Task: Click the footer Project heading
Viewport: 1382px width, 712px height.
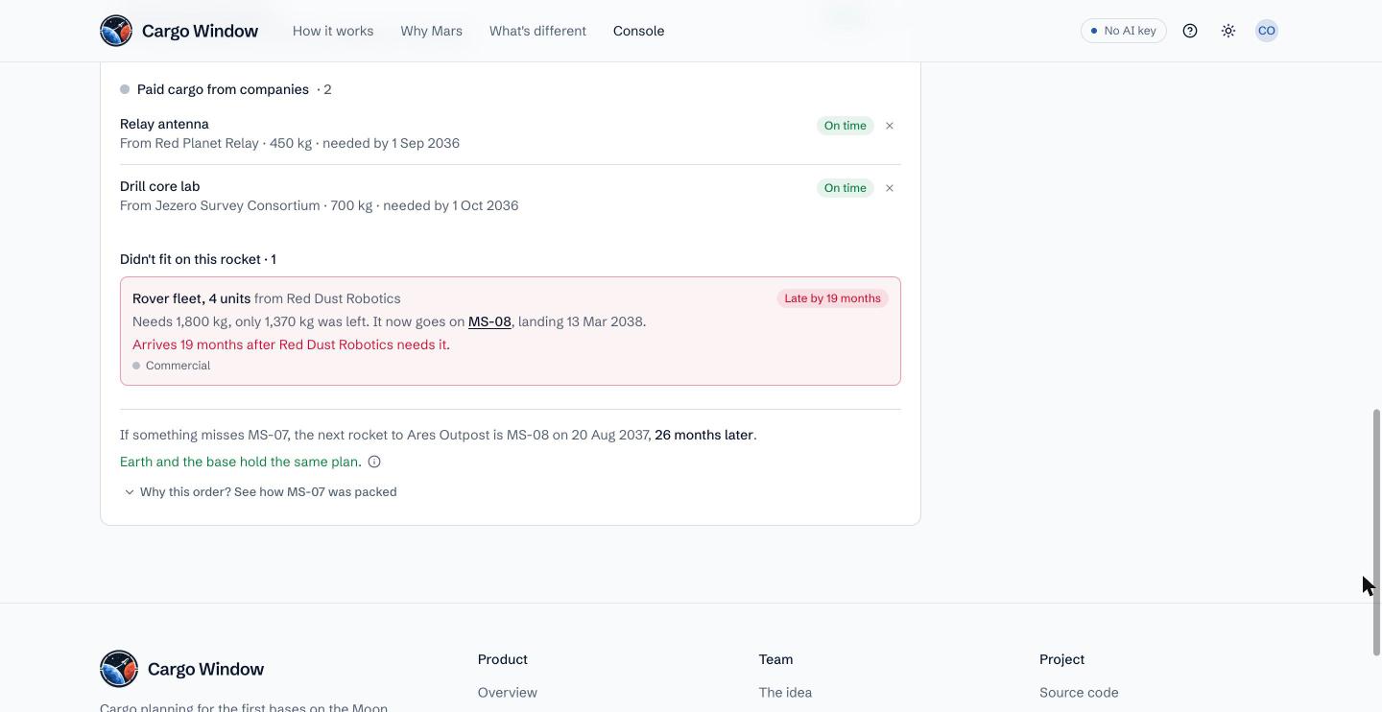Action: (x=1061, y=659)
